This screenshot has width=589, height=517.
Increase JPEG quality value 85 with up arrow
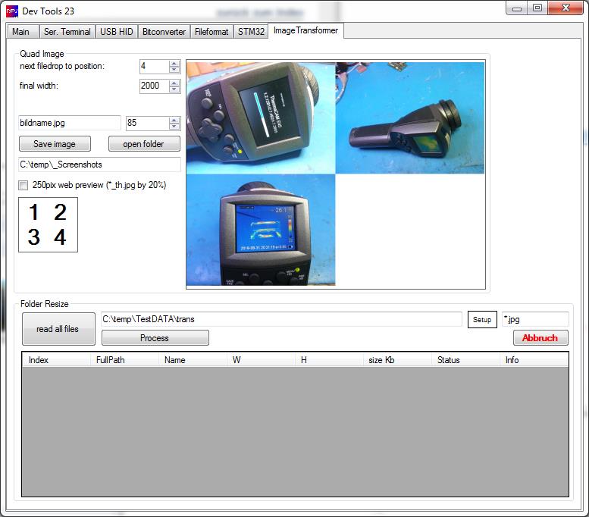174,120
